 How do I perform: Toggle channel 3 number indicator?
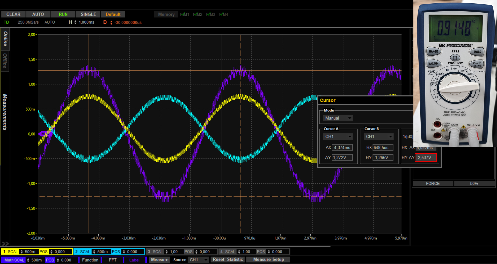[149, 252]
